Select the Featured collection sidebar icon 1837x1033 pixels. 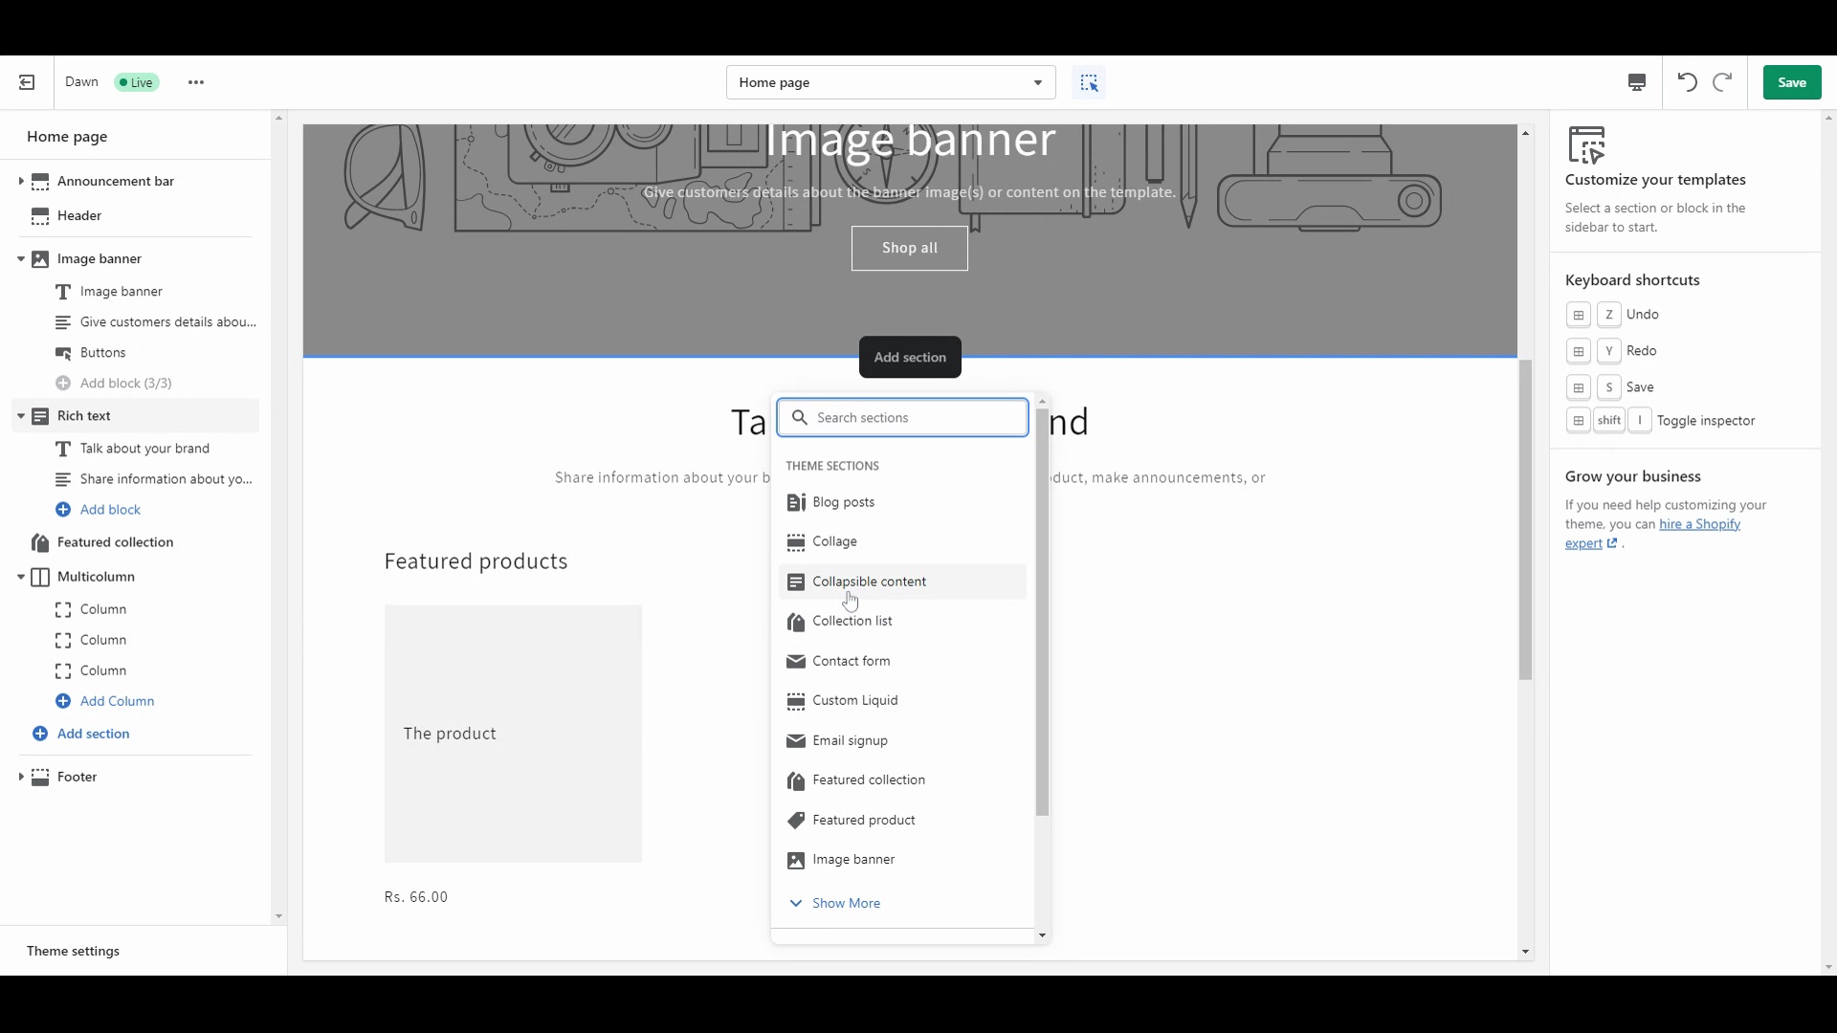click(40, 543)
